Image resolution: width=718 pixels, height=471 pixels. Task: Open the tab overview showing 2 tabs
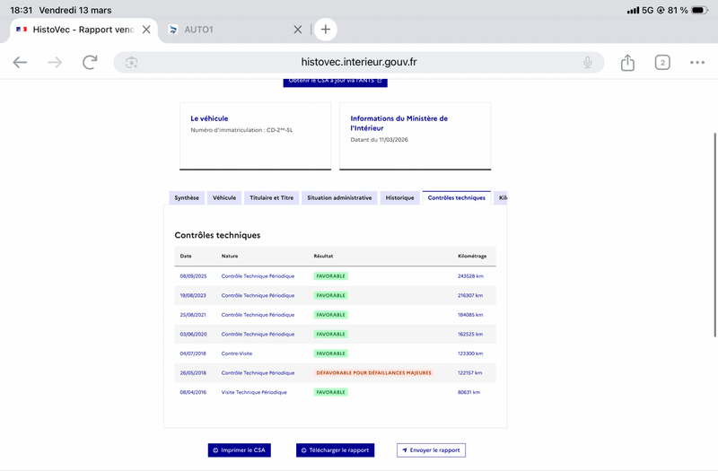pos(662,62)
